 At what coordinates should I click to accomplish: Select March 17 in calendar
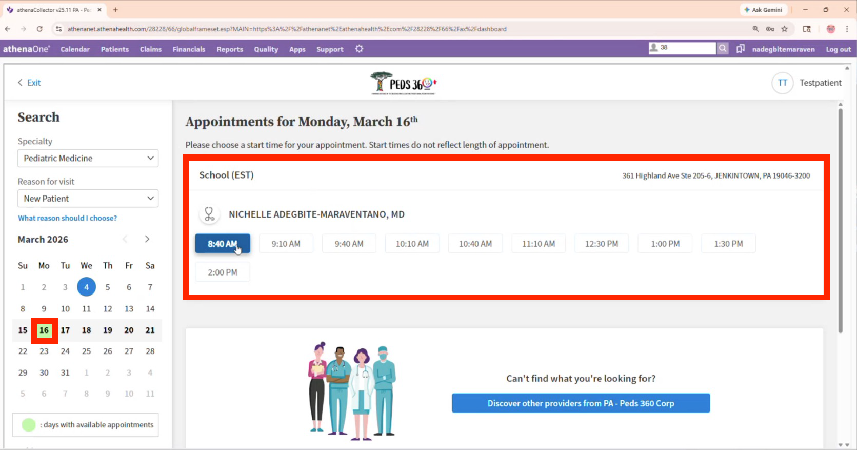pos(65,330)
